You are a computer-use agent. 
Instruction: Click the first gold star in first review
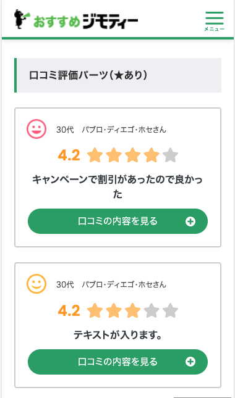[x=95, y=155]
